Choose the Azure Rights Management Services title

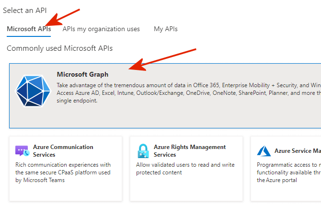pyautogui.click(x=190, y=151)
